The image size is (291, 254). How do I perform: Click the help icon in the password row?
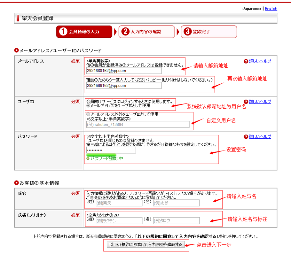[x=246, y=137]
